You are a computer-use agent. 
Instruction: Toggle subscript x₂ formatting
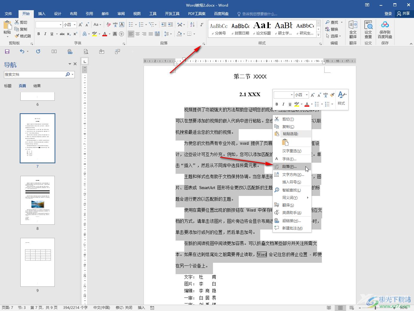69,34
